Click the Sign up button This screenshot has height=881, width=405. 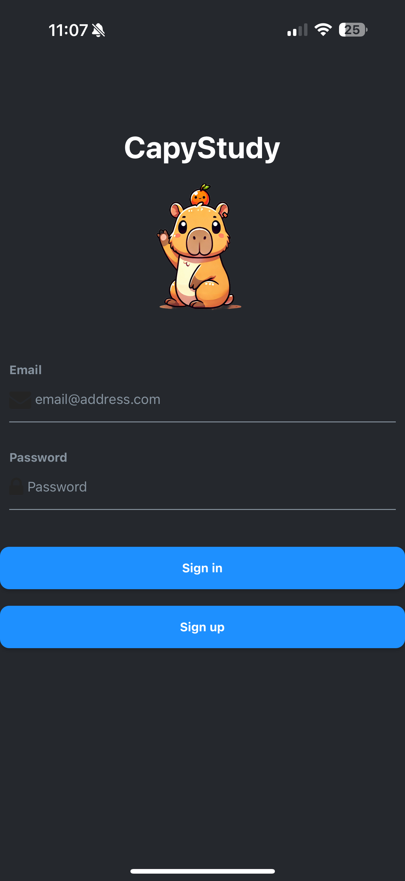[x=202, y=627]
